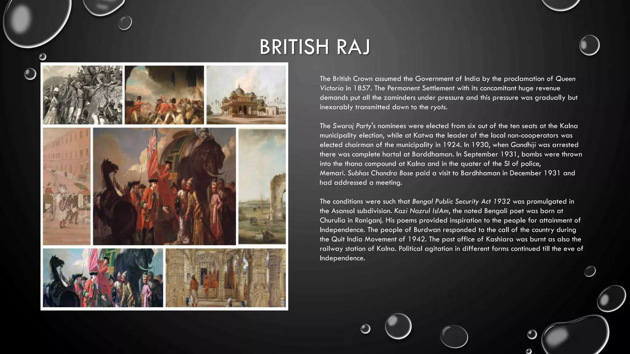Click the name 'Kazi Nazrul IslAm'

tap(421, 211)
